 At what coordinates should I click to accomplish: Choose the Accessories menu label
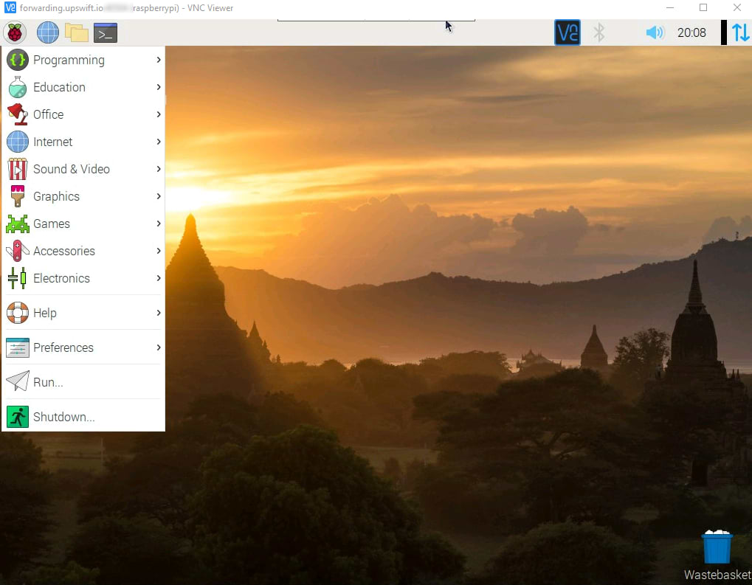click(63, 252)
